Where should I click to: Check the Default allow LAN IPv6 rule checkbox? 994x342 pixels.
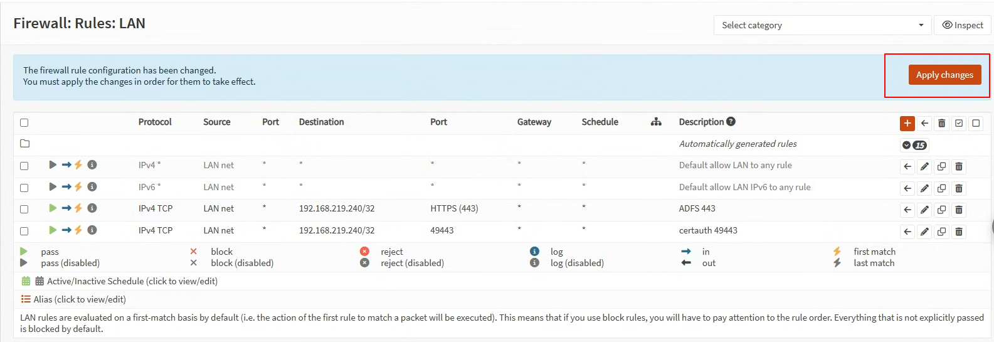click(x=24, y=188)
